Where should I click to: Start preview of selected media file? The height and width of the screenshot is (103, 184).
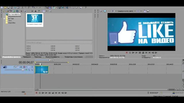coord(32,11)
